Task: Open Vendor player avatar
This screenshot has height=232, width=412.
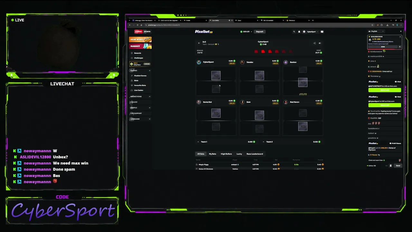Action: [242, 62]
